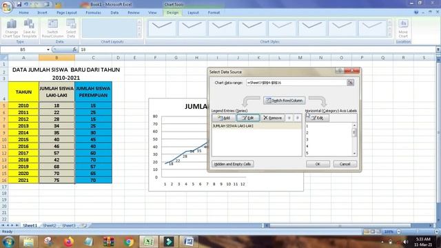Click the axis labels list scrollbar

tap(354, 139)
